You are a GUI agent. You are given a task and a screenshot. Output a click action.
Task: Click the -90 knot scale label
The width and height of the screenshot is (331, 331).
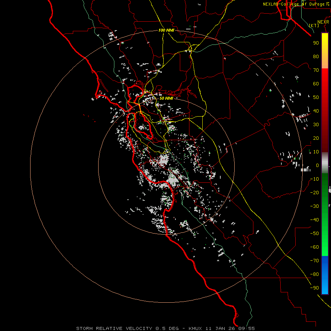[314, 288]
